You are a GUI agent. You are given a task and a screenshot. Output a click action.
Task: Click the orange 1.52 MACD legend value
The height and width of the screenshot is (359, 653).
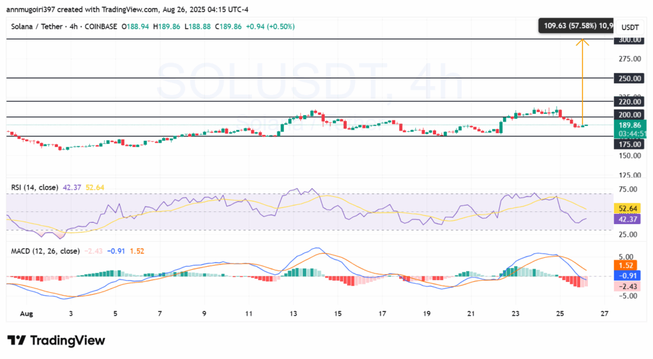[x=136, y=251]
